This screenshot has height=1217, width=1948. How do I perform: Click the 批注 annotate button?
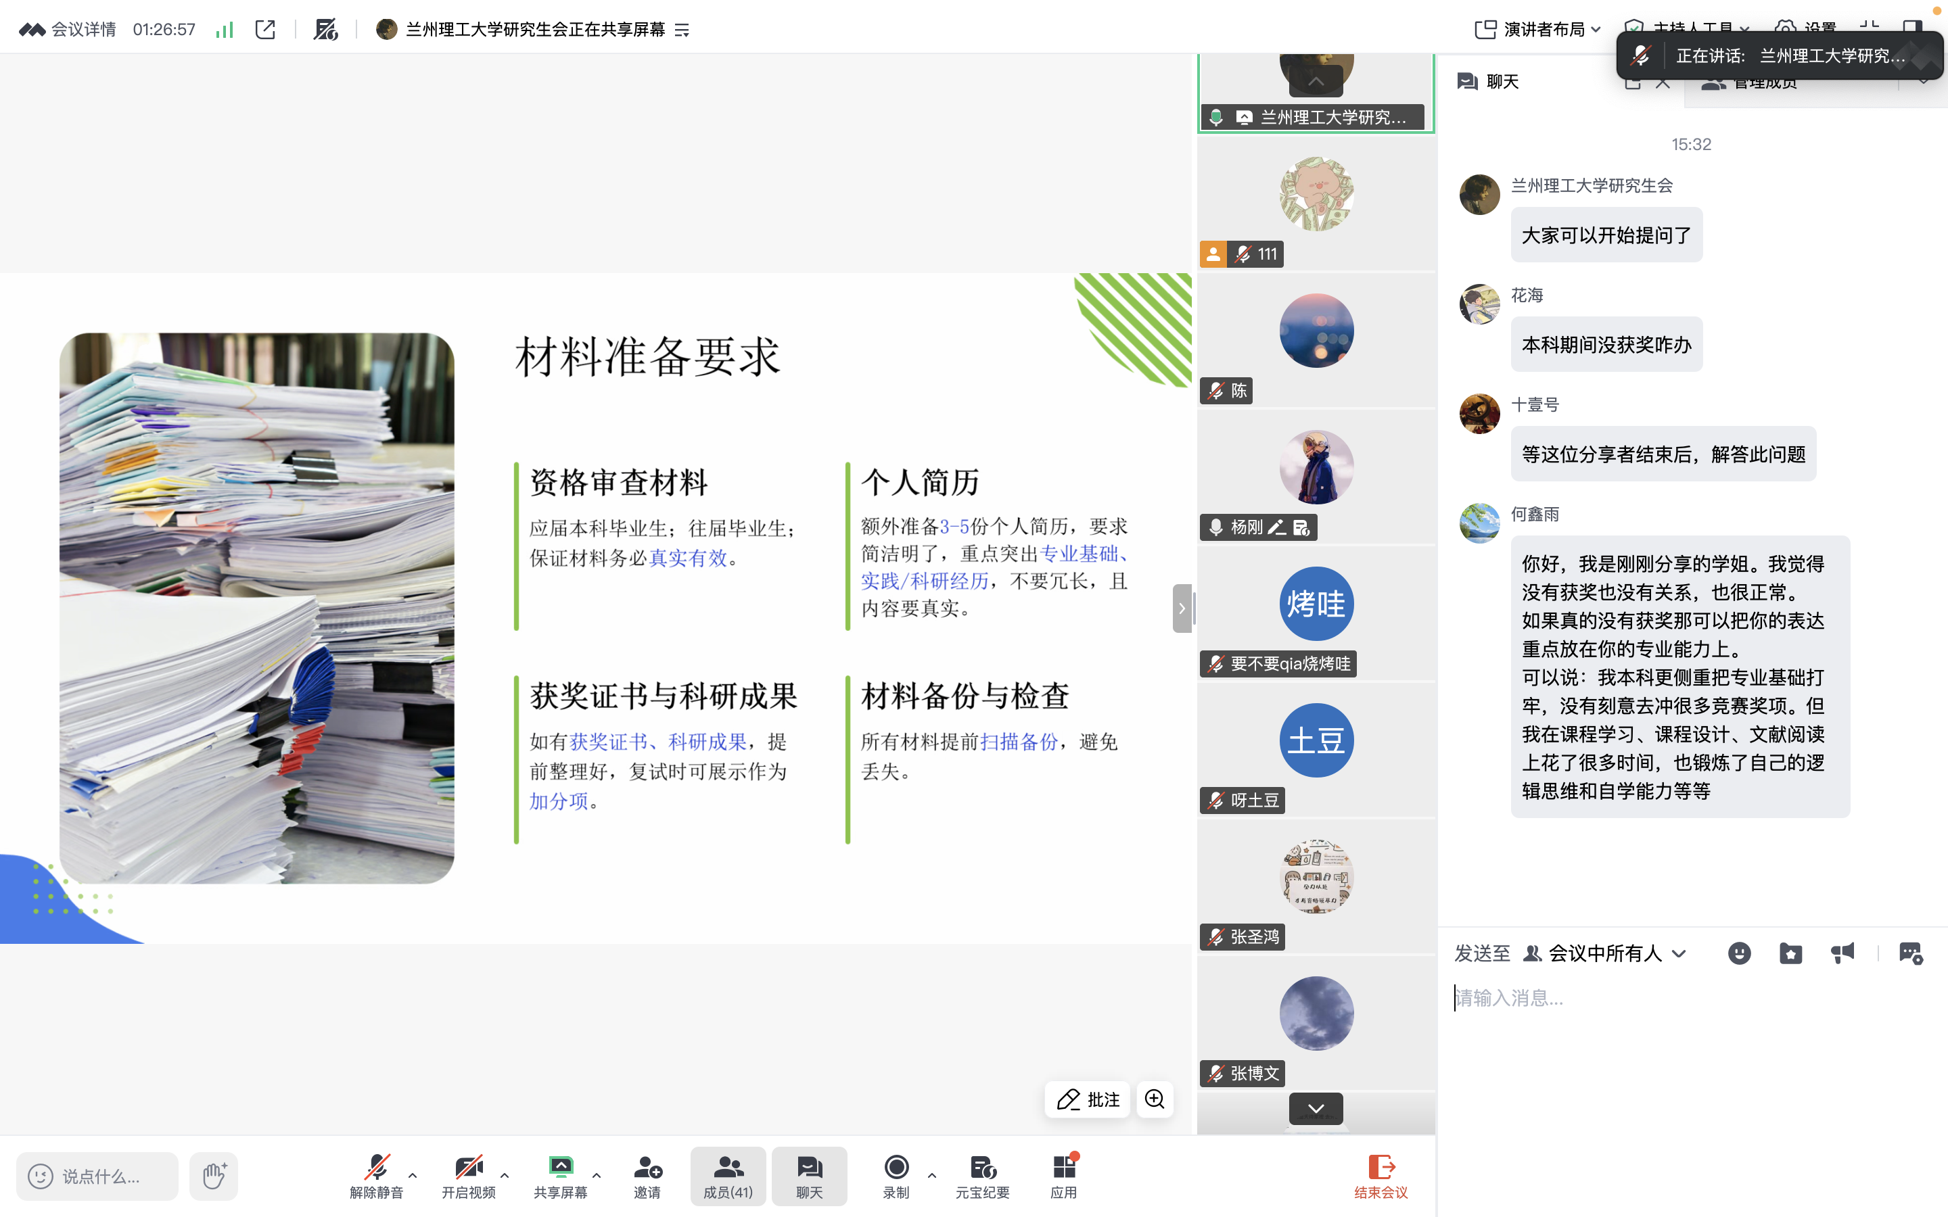pyautogui.click(x=1088, y=1099)
